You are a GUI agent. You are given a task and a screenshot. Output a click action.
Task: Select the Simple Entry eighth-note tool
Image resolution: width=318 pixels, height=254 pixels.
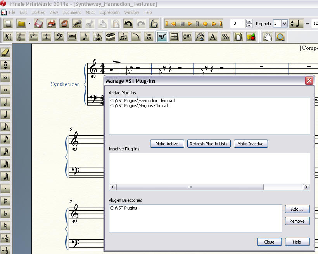85,37
